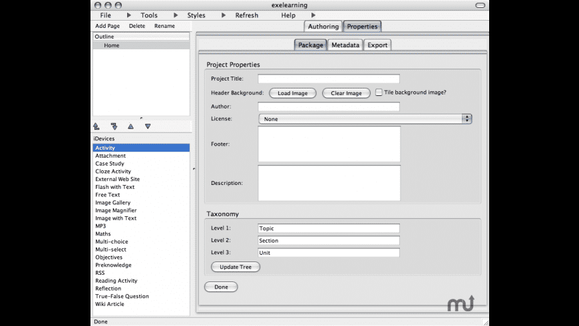This screenshot has height=326, width=579.
Task: Switch to the Metadata sub-tab
Action: pos(345,45)
